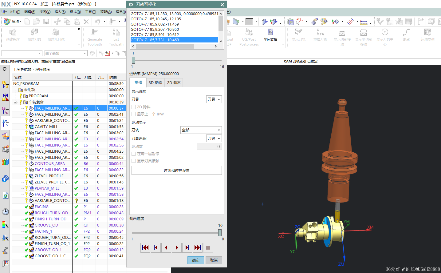The height and width of the screenshot is (273, 441).
Task: Open navigator settings gear icon
Action: click(x=5, y=69)
